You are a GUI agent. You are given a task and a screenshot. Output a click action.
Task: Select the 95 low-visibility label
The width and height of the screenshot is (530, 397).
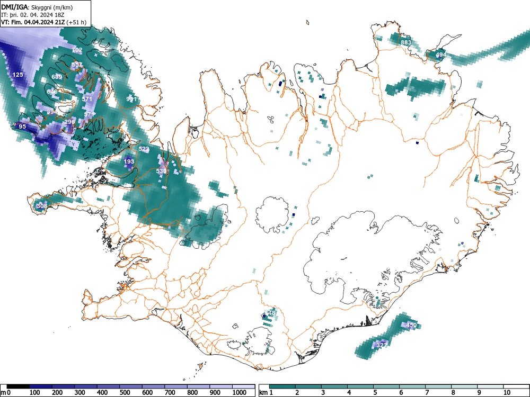coord(22,127)
